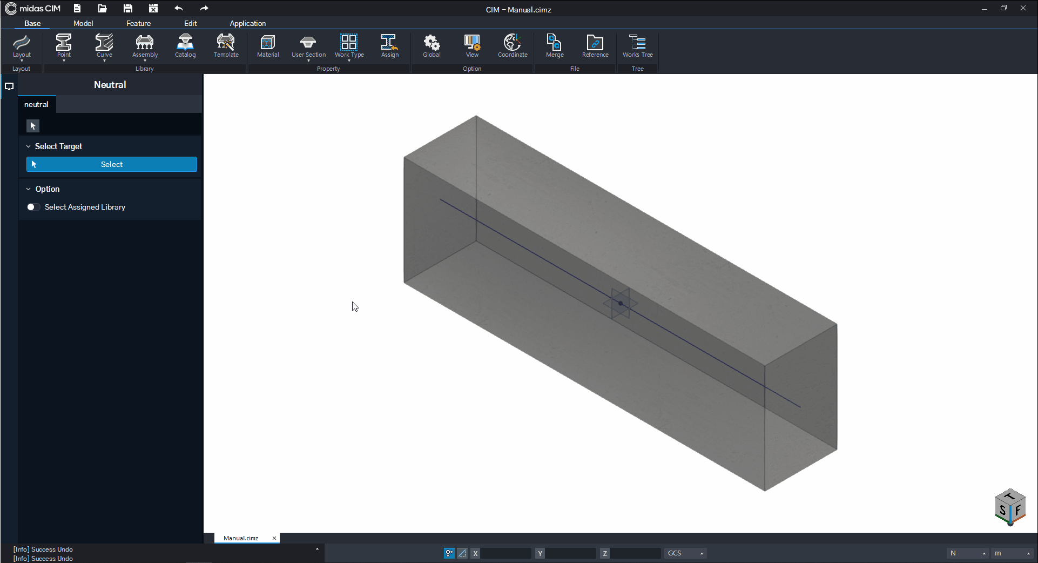Collapse the Option section
Screen dimensions: 1038x563
[x=29, y=189]
